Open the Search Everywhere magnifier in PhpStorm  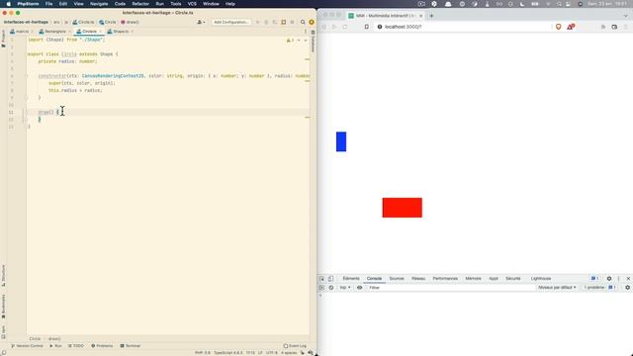[303, 22]
